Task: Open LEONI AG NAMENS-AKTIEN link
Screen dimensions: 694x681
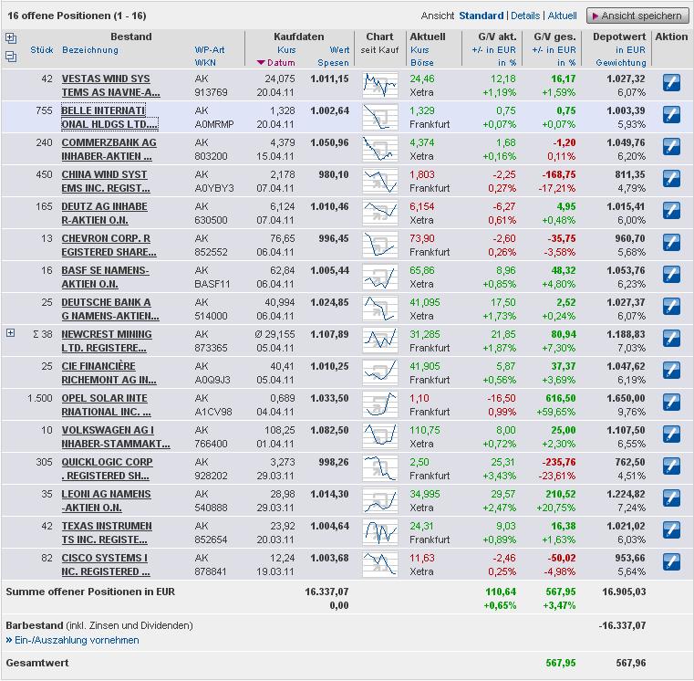Action: click(106, 500)
